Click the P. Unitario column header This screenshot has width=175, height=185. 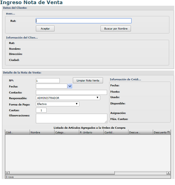click(91, 132)
